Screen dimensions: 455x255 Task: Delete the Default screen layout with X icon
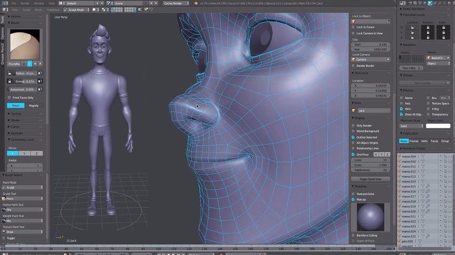click(103, 3)
